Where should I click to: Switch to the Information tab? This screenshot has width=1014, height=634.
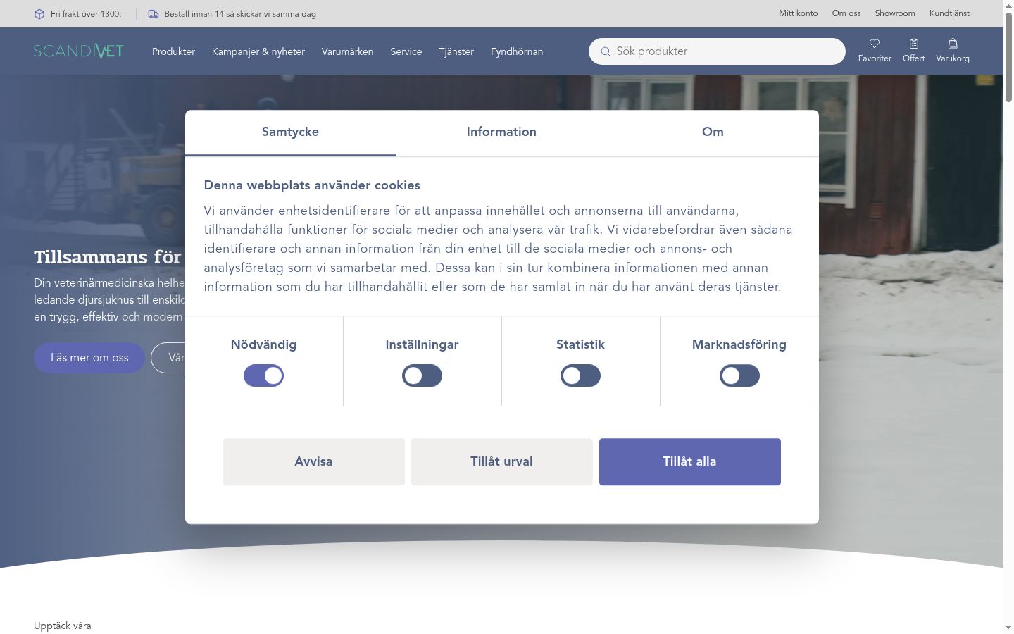[501, 132]
